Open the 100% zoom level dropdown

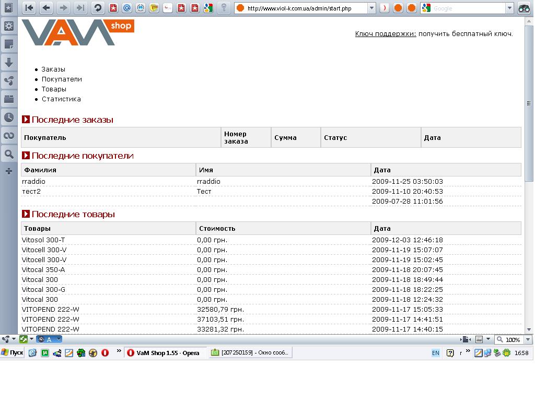coord(527,340)
